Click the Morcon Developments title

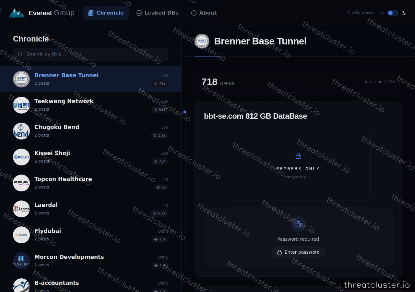[69, 257]
